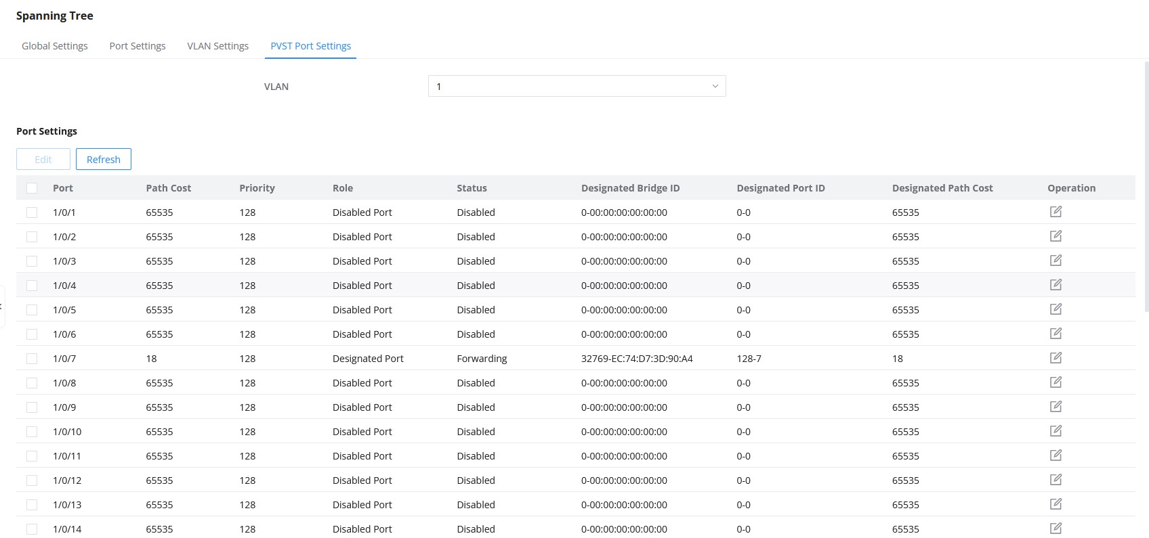Click the Path Cost column header
This screenshot has width=1149, height=538.
[x=169, y=188]
